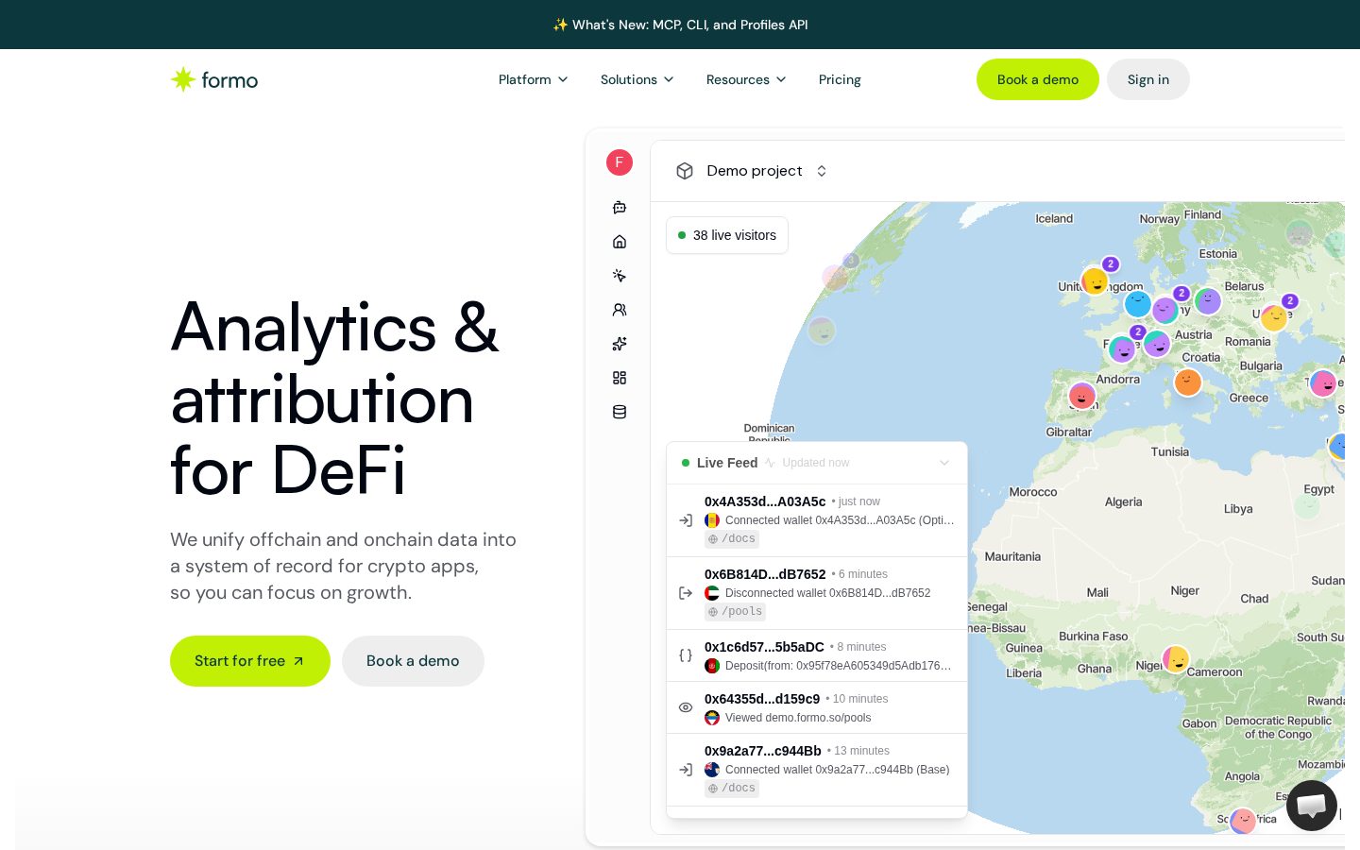Select wallet address 0x64355d...d159c9

click(x=762, y=699)
